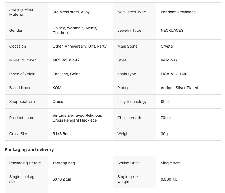Select the 'FIGARO CHAIN' chain type value
225x193 pixels.
coord(174,74)
